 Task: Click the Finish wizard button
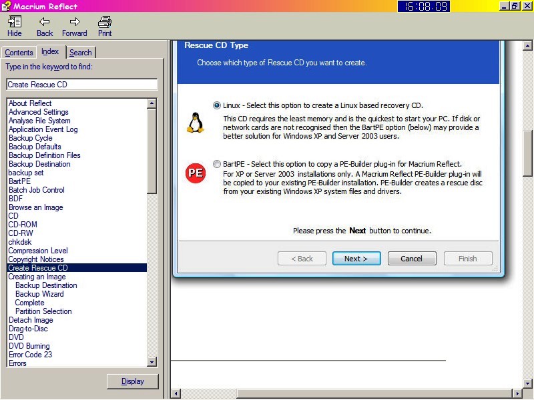468,259
